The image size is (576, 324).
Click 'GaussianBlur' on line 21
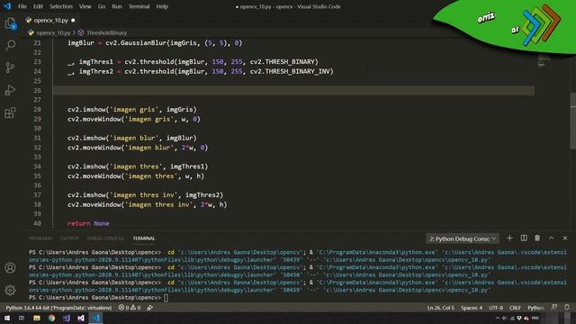143,43
